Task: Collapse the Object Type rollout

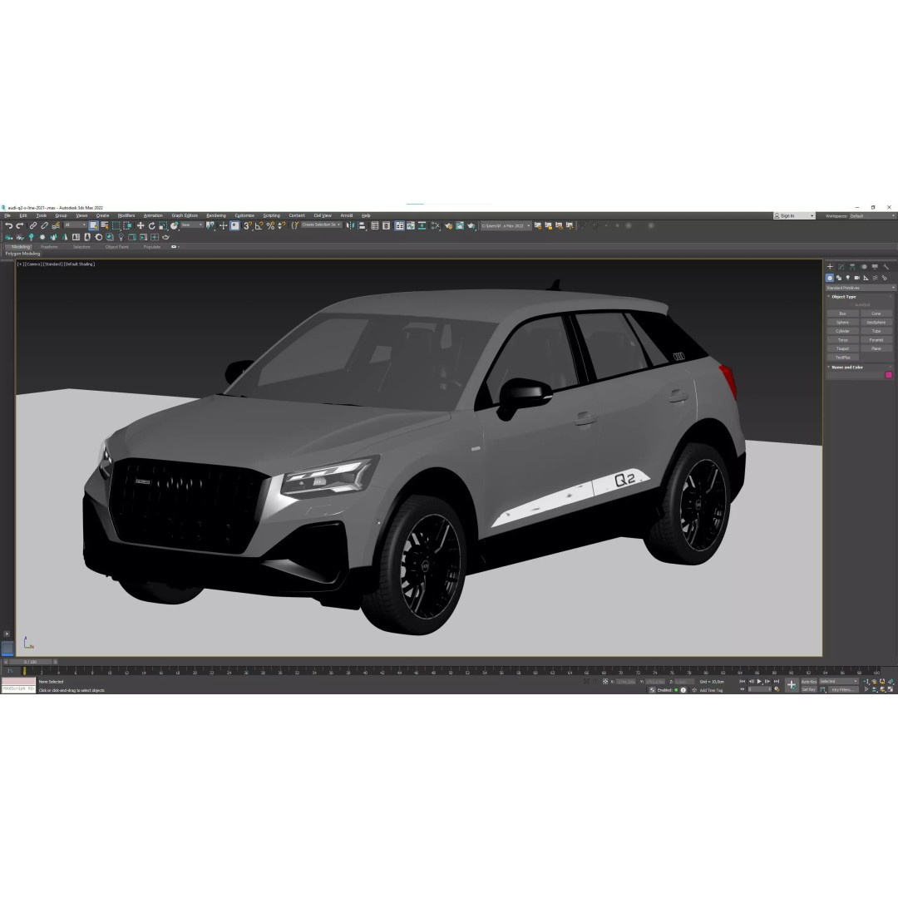Action: click(x=844, y=297)
